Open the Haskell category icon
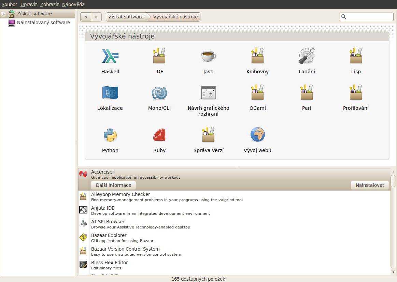The width and height of the screenshot is (397, 282). 110,56
